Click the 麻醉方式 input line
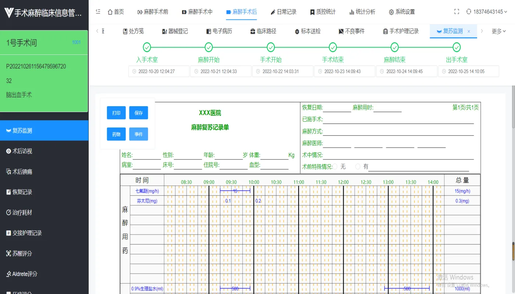The height and width of the screenshot is (294, 515). pos(398,131)
